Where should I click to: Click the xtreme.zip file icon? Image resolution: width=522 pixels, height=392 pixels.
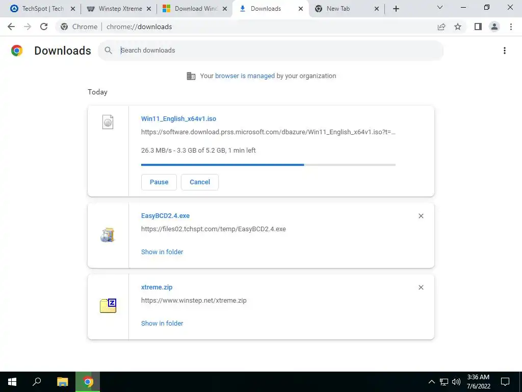(x=108, y=306)
